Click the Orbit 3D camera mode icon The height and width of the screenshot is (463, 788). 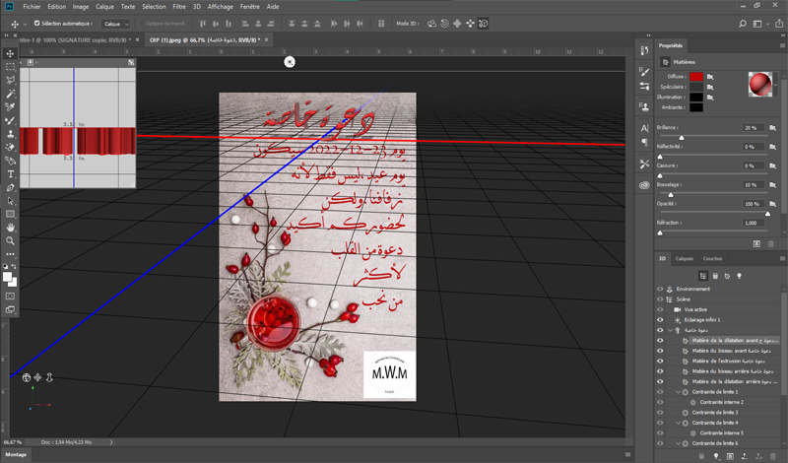pyautogui.click(x=431, y=24)
